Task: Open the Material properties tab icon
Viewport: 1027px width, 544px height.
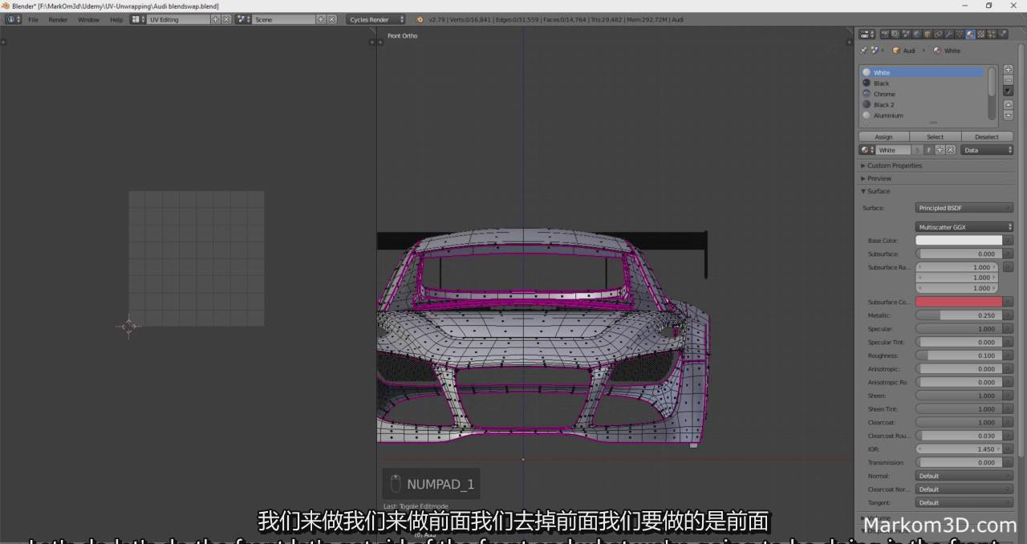Action: click(970, 35)
